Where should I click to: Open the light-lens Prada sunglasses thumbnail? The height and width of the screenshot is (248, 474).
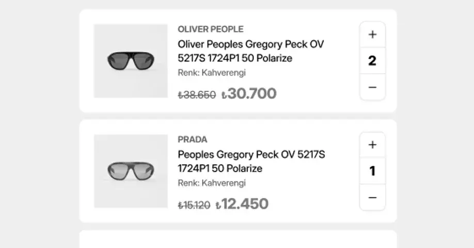pyautogui.click(x=131, y=171)
